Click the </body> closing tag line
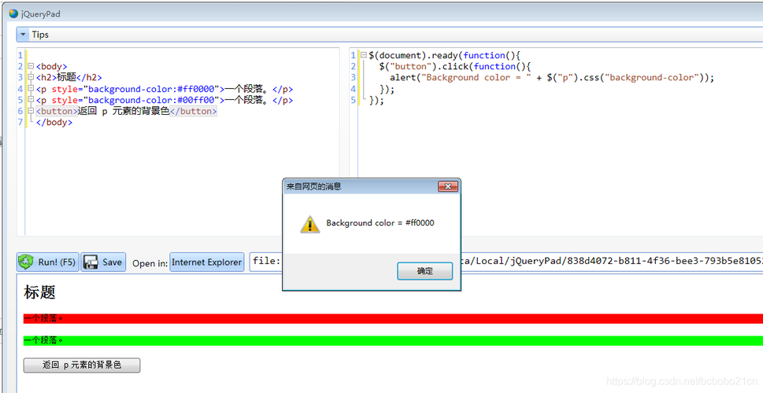This screenshot has height=393, width=763. click(54, 123)
